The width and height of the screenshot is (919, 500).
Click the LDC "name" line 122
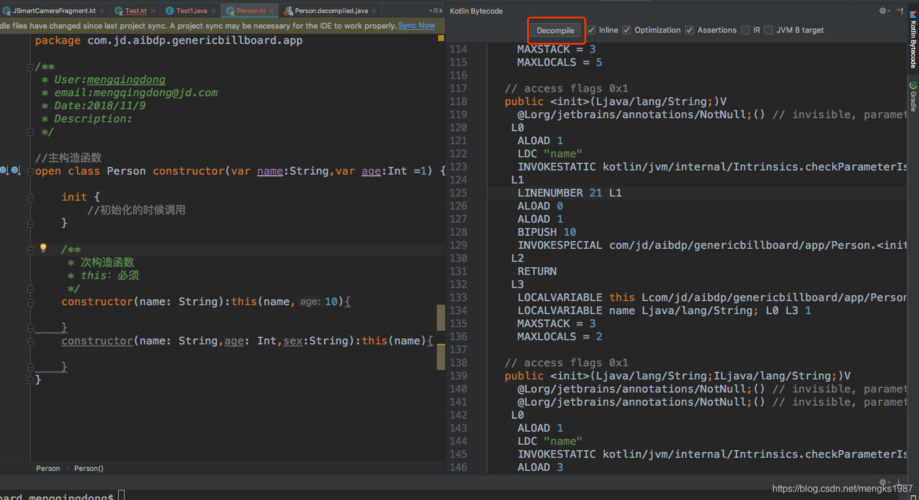coord(550,154)
